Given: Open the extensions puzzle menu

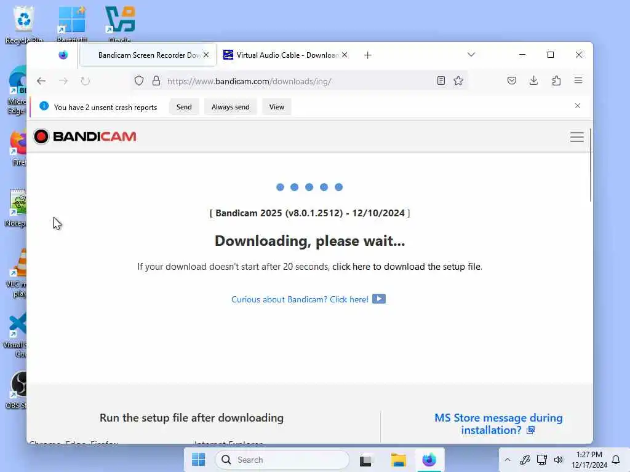Looking at the screenshot, I should pos(556,81).
